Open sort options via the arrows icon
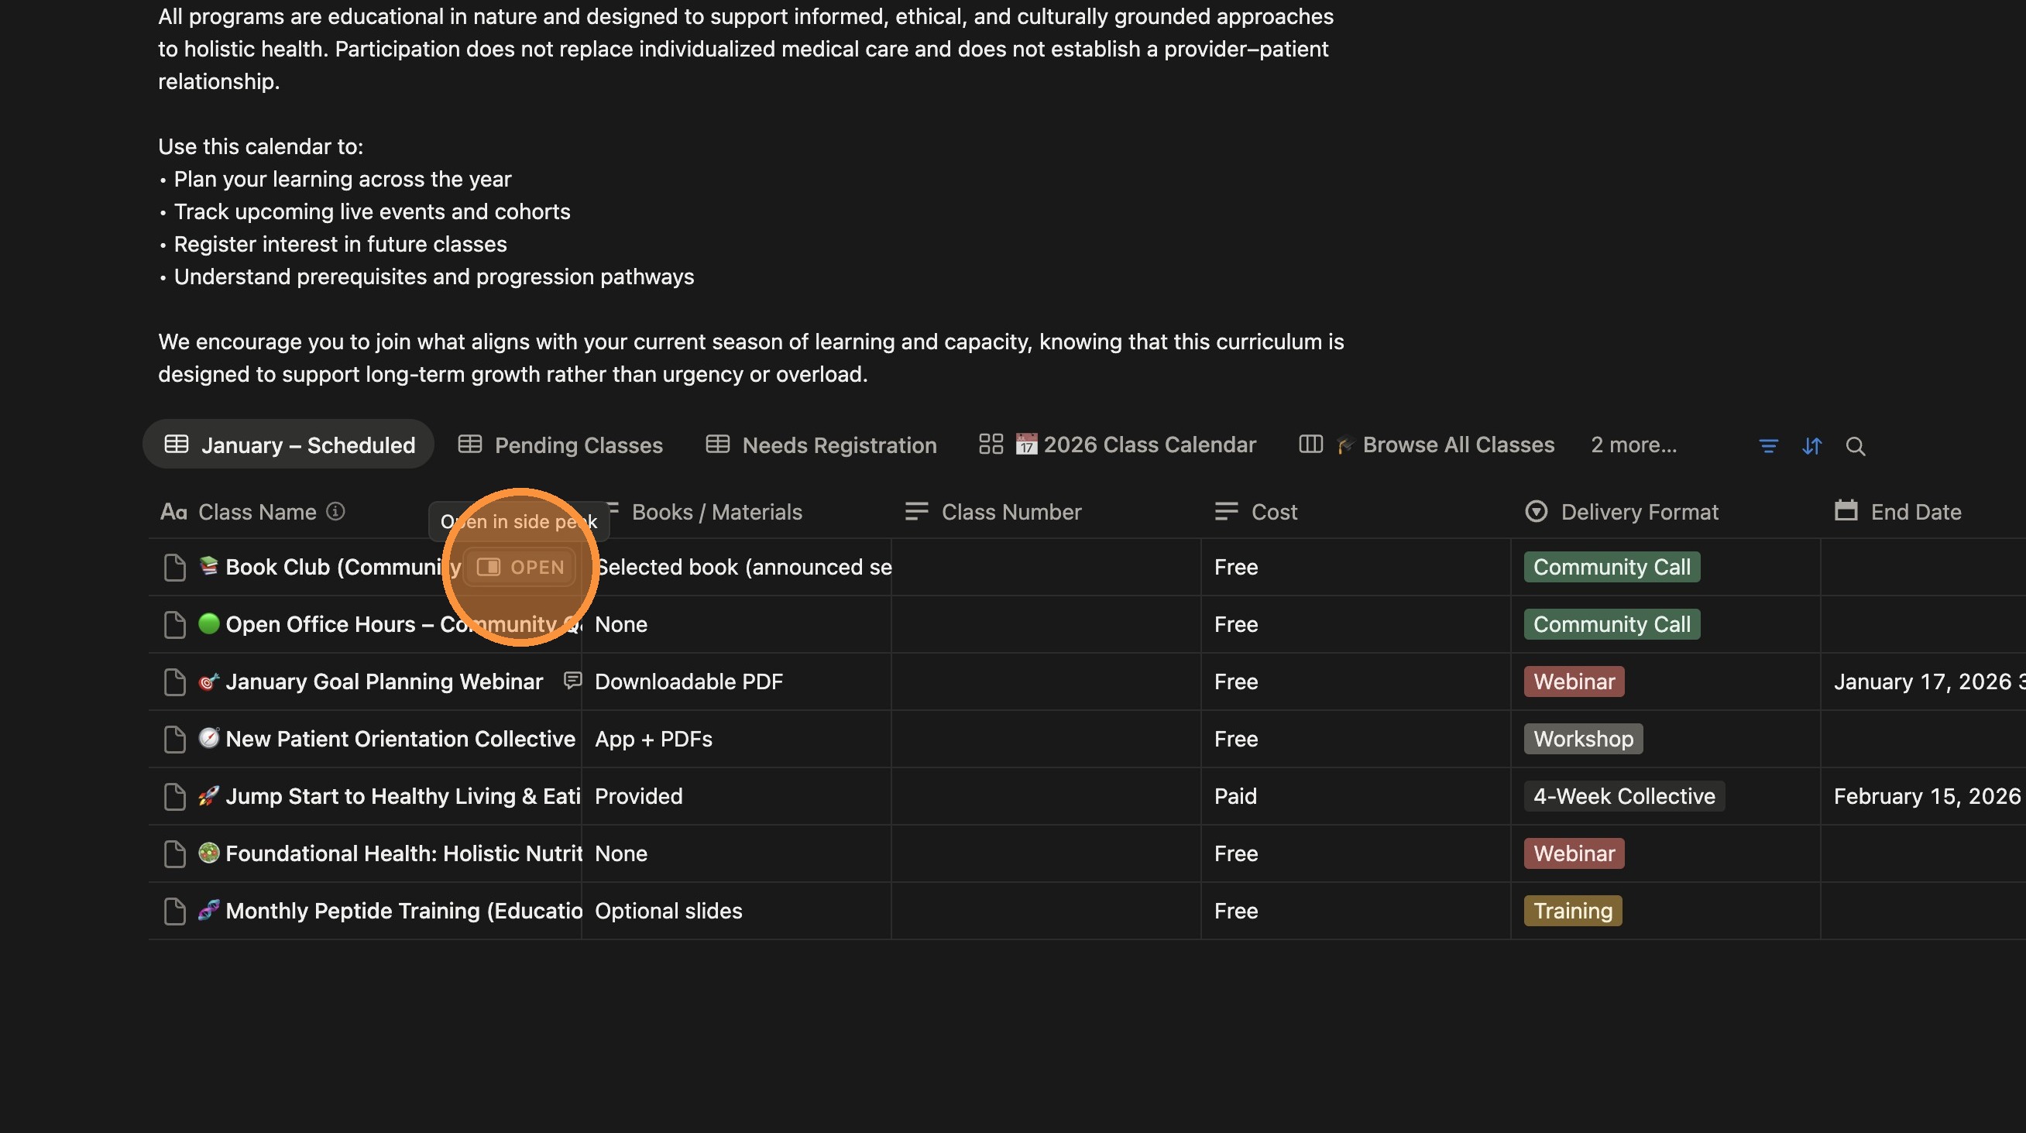Viewport: 2026px width, 1133px height. coord(1811,446)
